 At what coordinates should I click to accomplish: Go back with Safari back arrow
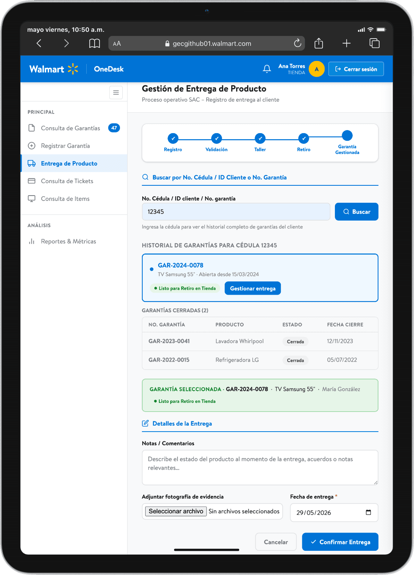[39, 44]
